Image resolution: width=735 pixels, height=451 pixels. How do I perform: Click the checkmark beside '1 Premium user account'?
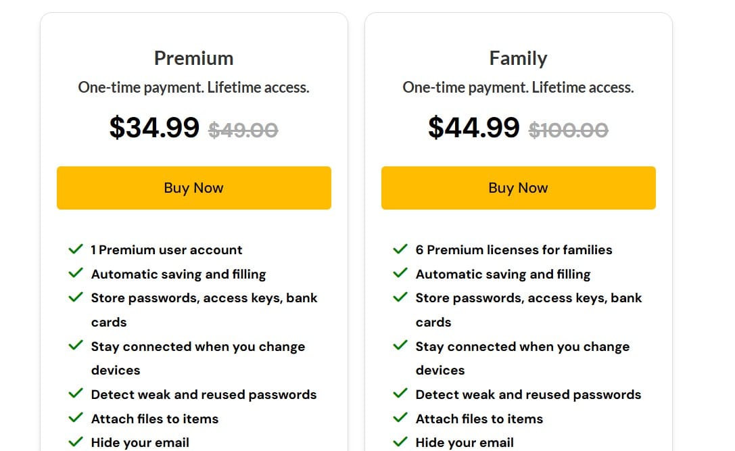pyautogui.click(x=76, y=249)
